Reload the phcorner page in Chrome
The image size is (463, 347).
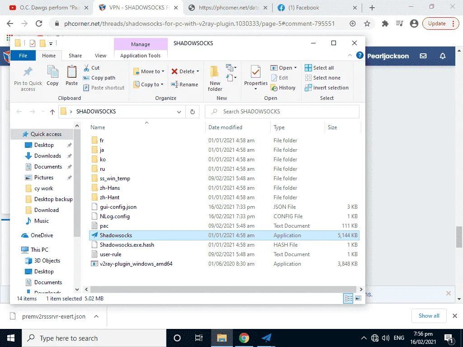click(39, 23)
